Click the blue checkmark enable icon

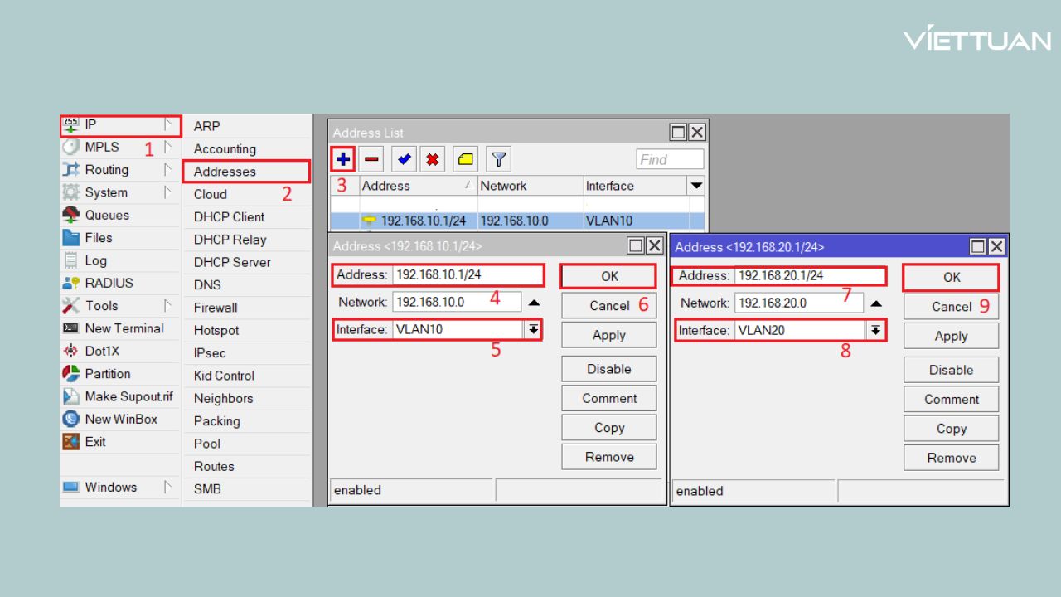404,159
